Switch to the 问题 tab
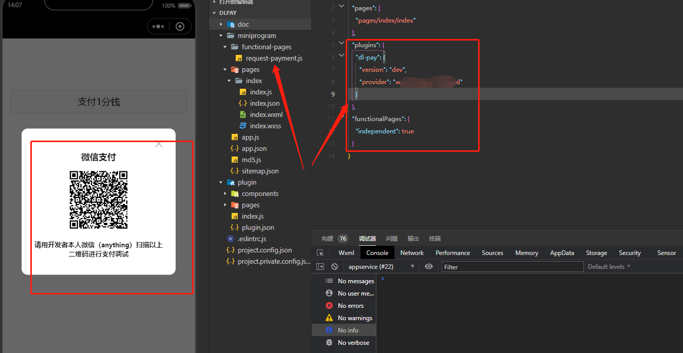Viewport: 683px width, 353px height. click(392, 239)
